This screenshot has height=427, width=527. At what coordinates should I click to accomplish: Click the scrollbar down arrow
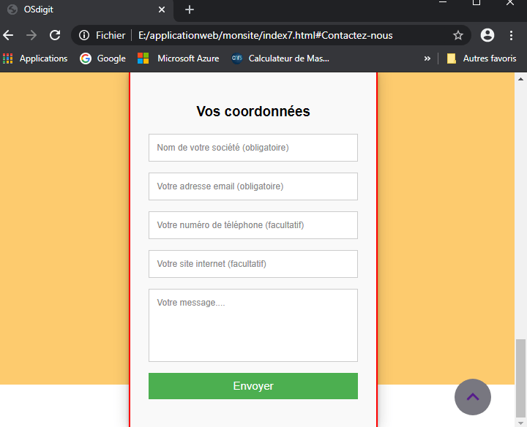(520, 423)
